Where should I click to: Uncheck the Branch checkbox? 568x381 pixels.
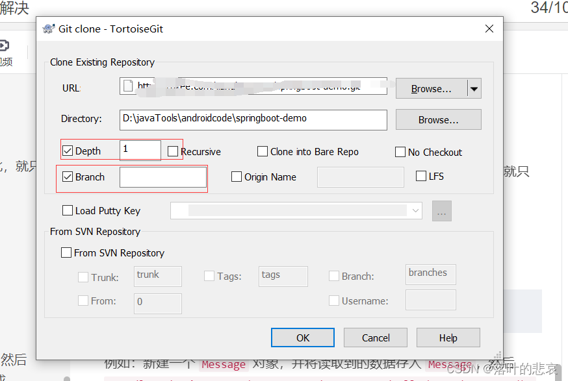point(68,177)
